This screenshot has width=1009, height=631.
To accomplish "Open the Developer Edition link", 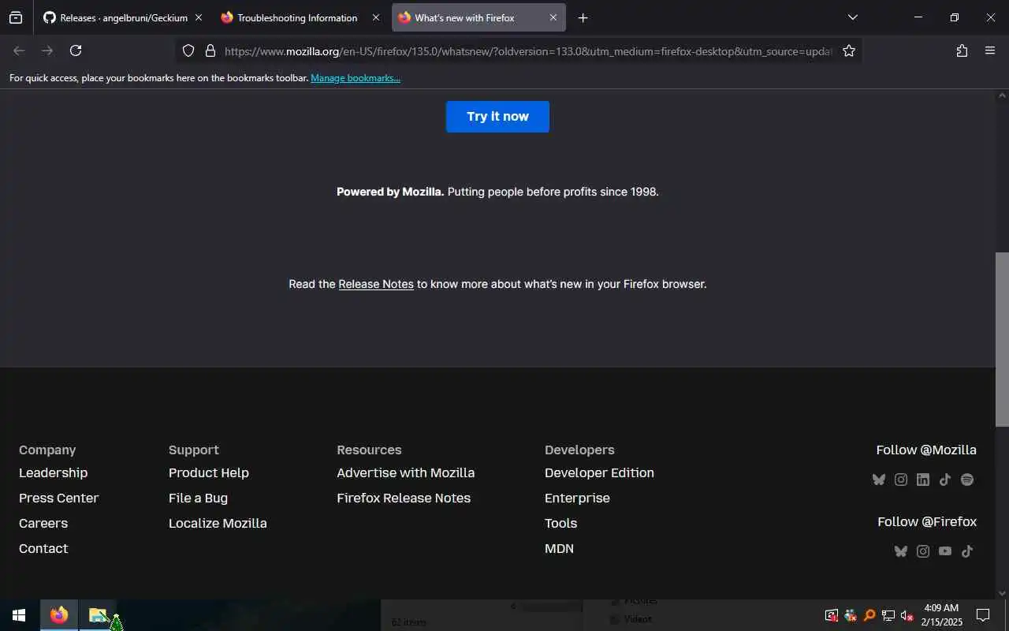I will pyautogui.click(x=599, y=472).
